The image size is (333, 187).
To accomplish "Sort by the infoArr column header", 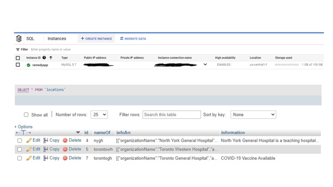I will coord(124,133).
